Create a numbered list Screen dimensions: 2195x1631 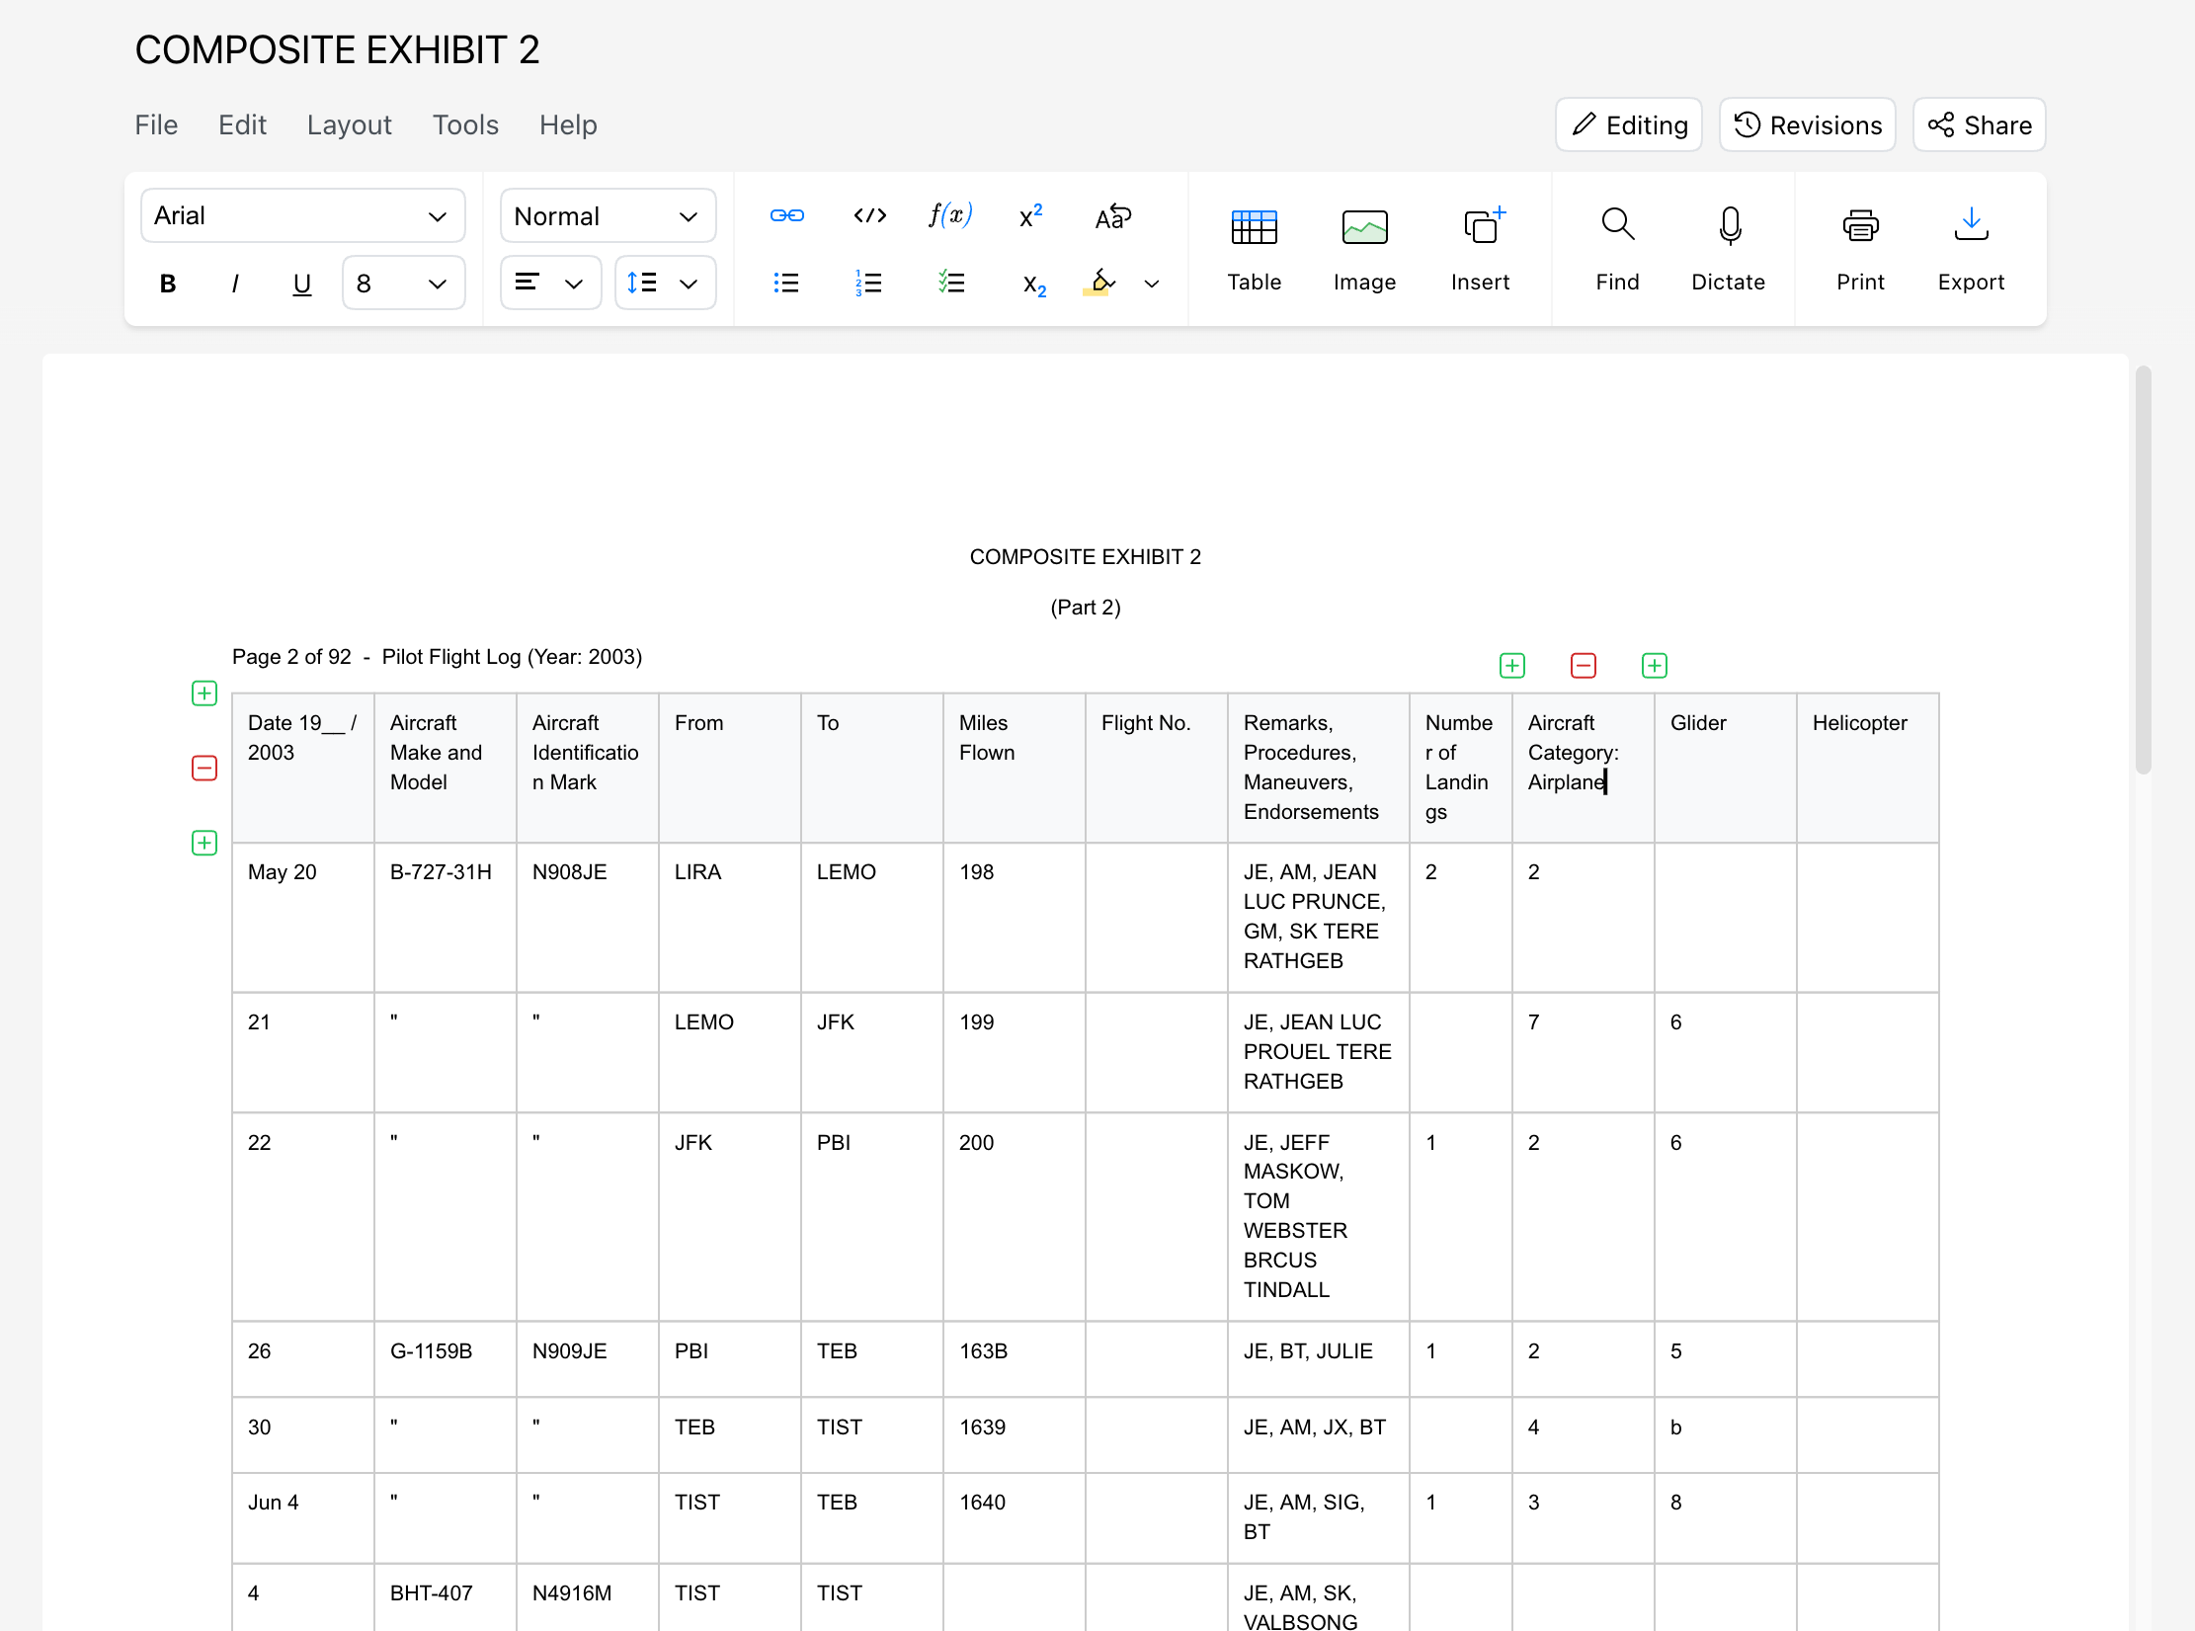[x=868, y=284]
